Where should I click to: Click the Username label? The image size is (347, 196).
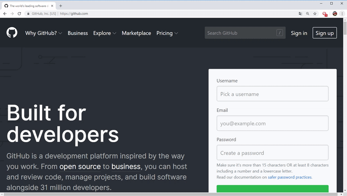click(x=227, y=81)
